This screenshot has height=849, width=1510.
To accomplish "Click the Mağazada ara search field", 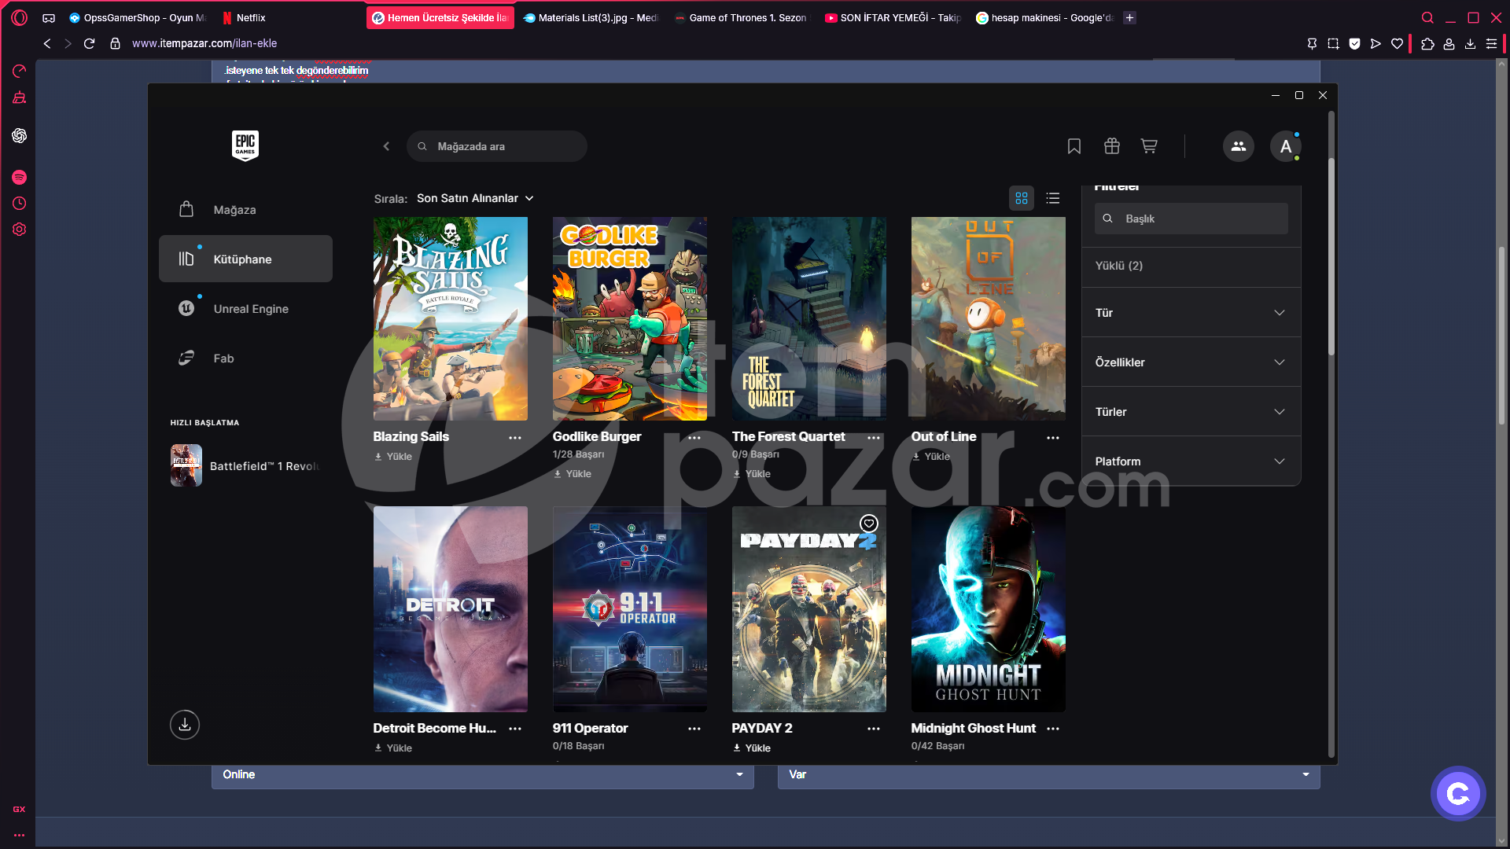I will [497, 146].
